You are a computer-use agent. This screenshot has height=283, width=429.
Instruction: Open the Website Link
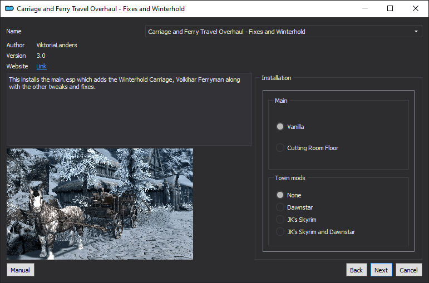click(x=41, y=66)
